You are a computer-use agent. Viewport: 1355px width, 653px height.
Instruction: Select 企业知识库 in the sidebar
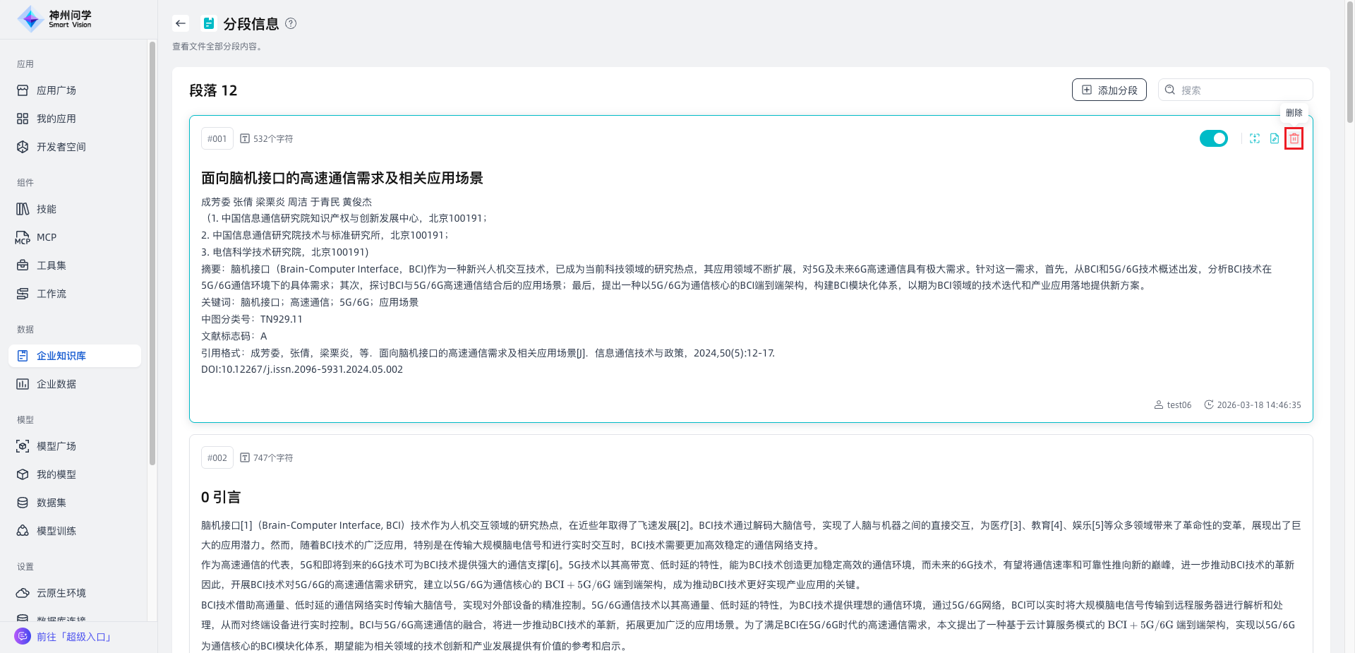pyautogui.click(x=75, y=356)
